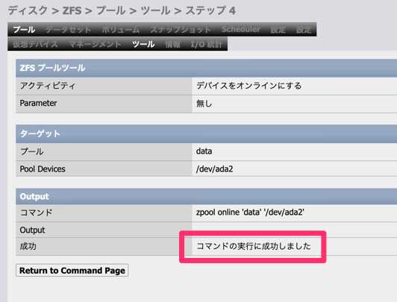Click the pool name value data
Screen dimensions: 397x302
(204, 151)
